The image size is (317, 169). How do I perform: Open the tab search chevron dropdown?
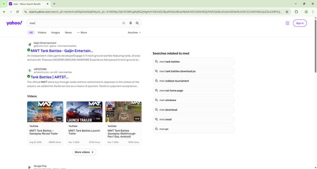[x=4, y=4]
